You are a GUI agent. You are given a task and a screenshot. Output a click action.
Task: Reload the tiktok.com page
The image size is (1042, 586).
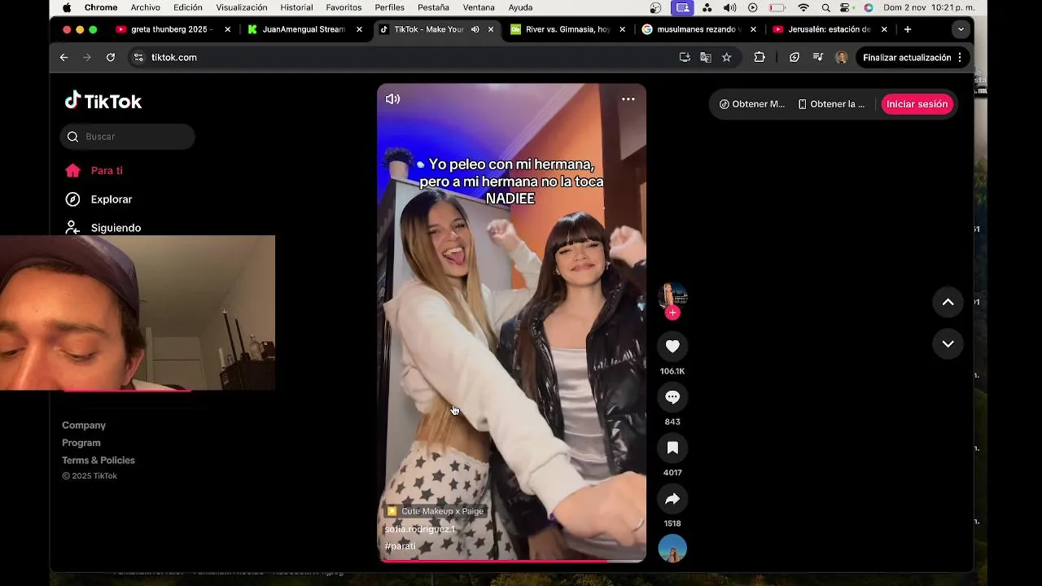(x=111, y=57)
